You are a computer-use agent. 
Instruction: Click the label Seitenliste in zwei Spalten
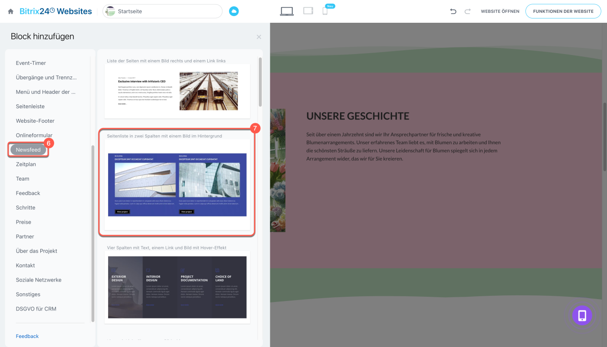point(165,136)
